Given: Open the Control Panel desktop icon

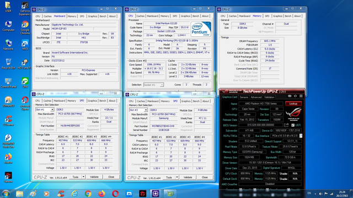Looking at the screenshot, I should 8,83.
